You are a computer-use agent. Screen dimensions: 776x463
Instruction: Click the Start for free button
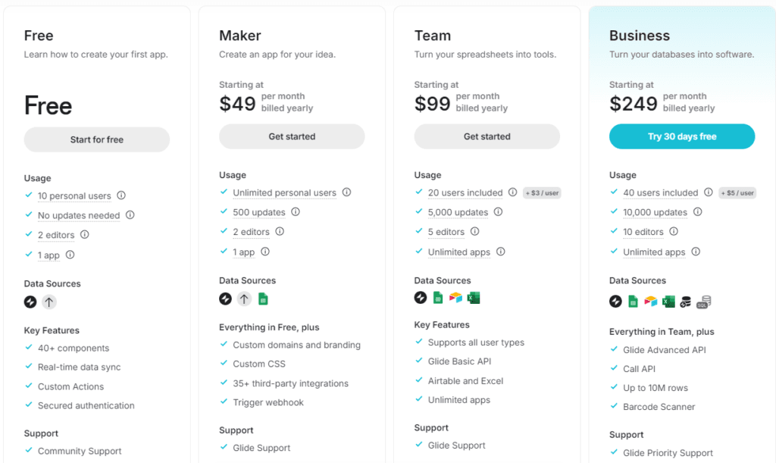coord(97,139)
